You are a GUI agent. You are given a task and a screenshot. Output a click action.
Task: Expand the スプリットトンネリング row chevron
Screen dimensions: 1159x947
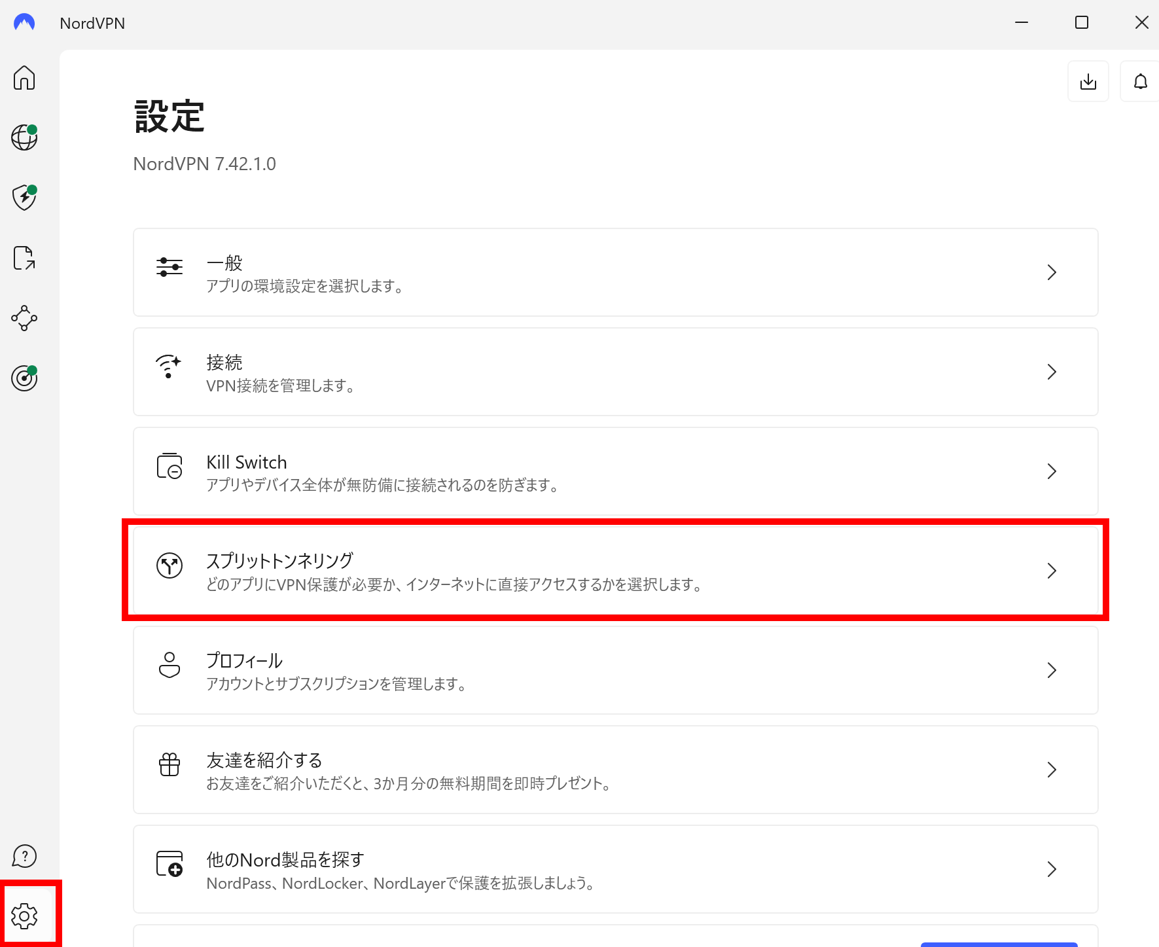(1052, 571)
